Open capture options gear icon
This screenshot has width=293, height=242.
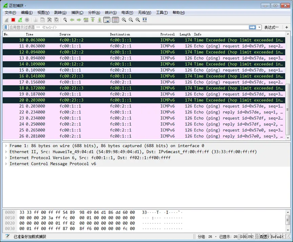tap(27, 20)
